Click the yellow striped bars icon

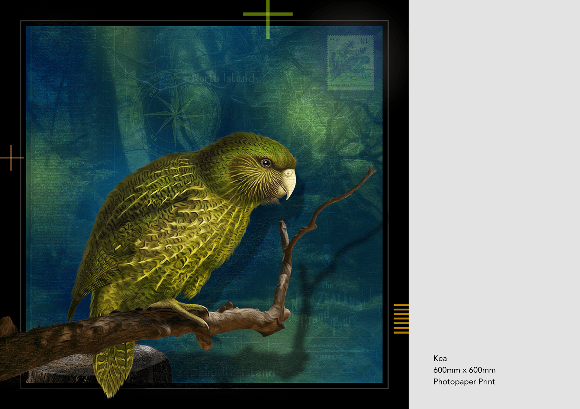401,319
